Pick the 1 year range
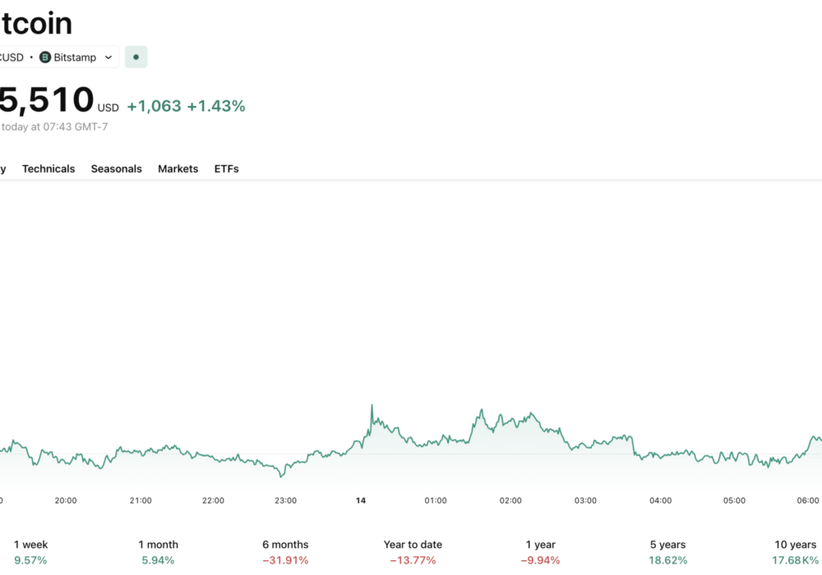 (540, 552)
